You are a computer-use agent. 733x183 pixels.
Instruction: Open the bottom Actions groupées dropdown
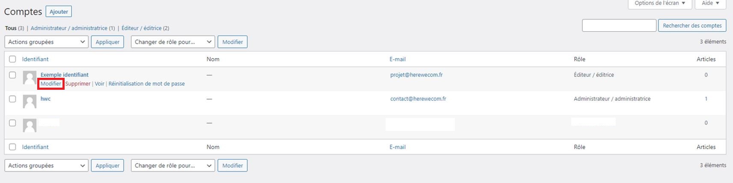pos(46,165)
